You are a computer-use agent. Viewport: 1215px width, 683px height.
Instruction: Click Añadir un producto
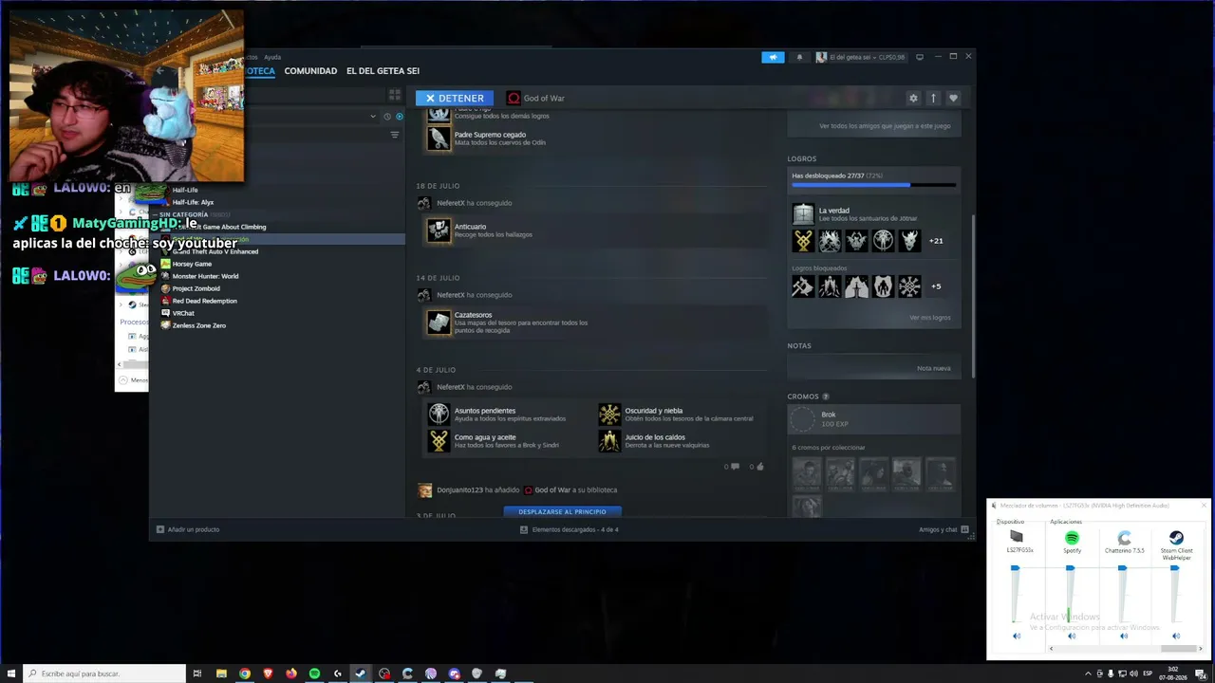tap(188, 529)
